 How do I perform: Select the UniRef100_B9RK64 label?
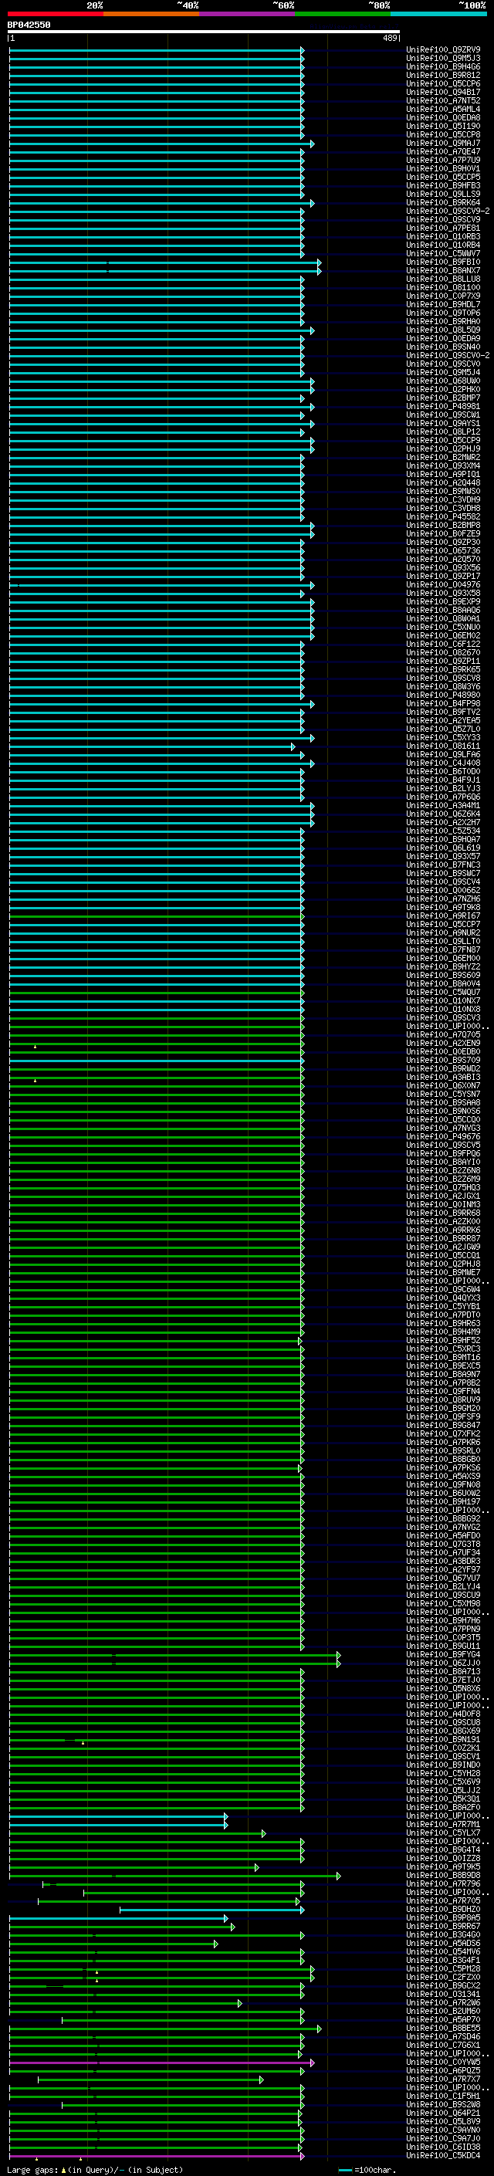pos(443,203)
